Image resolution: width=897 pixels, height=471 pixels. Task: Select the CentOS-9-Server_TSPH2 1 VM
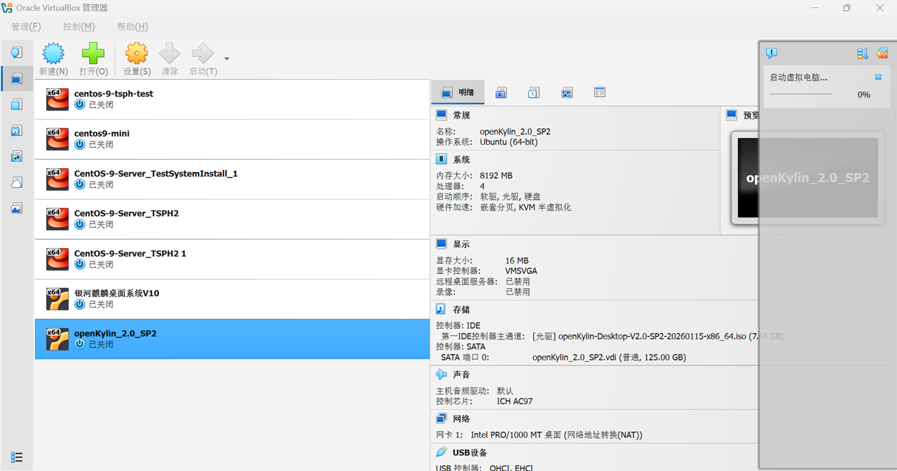coord(232,259)
